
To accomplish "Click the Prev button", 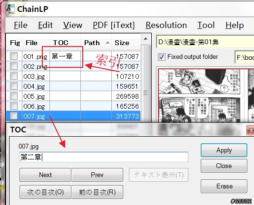I will coord(97,175).
